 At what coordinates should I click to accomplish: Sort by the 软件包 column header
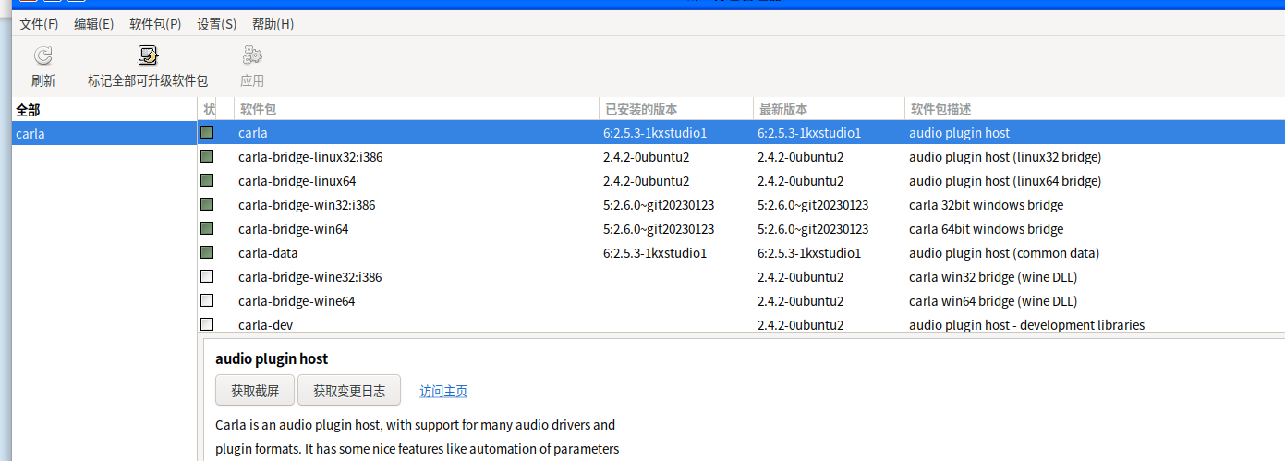pyautogui.click(x=417, y=109)
